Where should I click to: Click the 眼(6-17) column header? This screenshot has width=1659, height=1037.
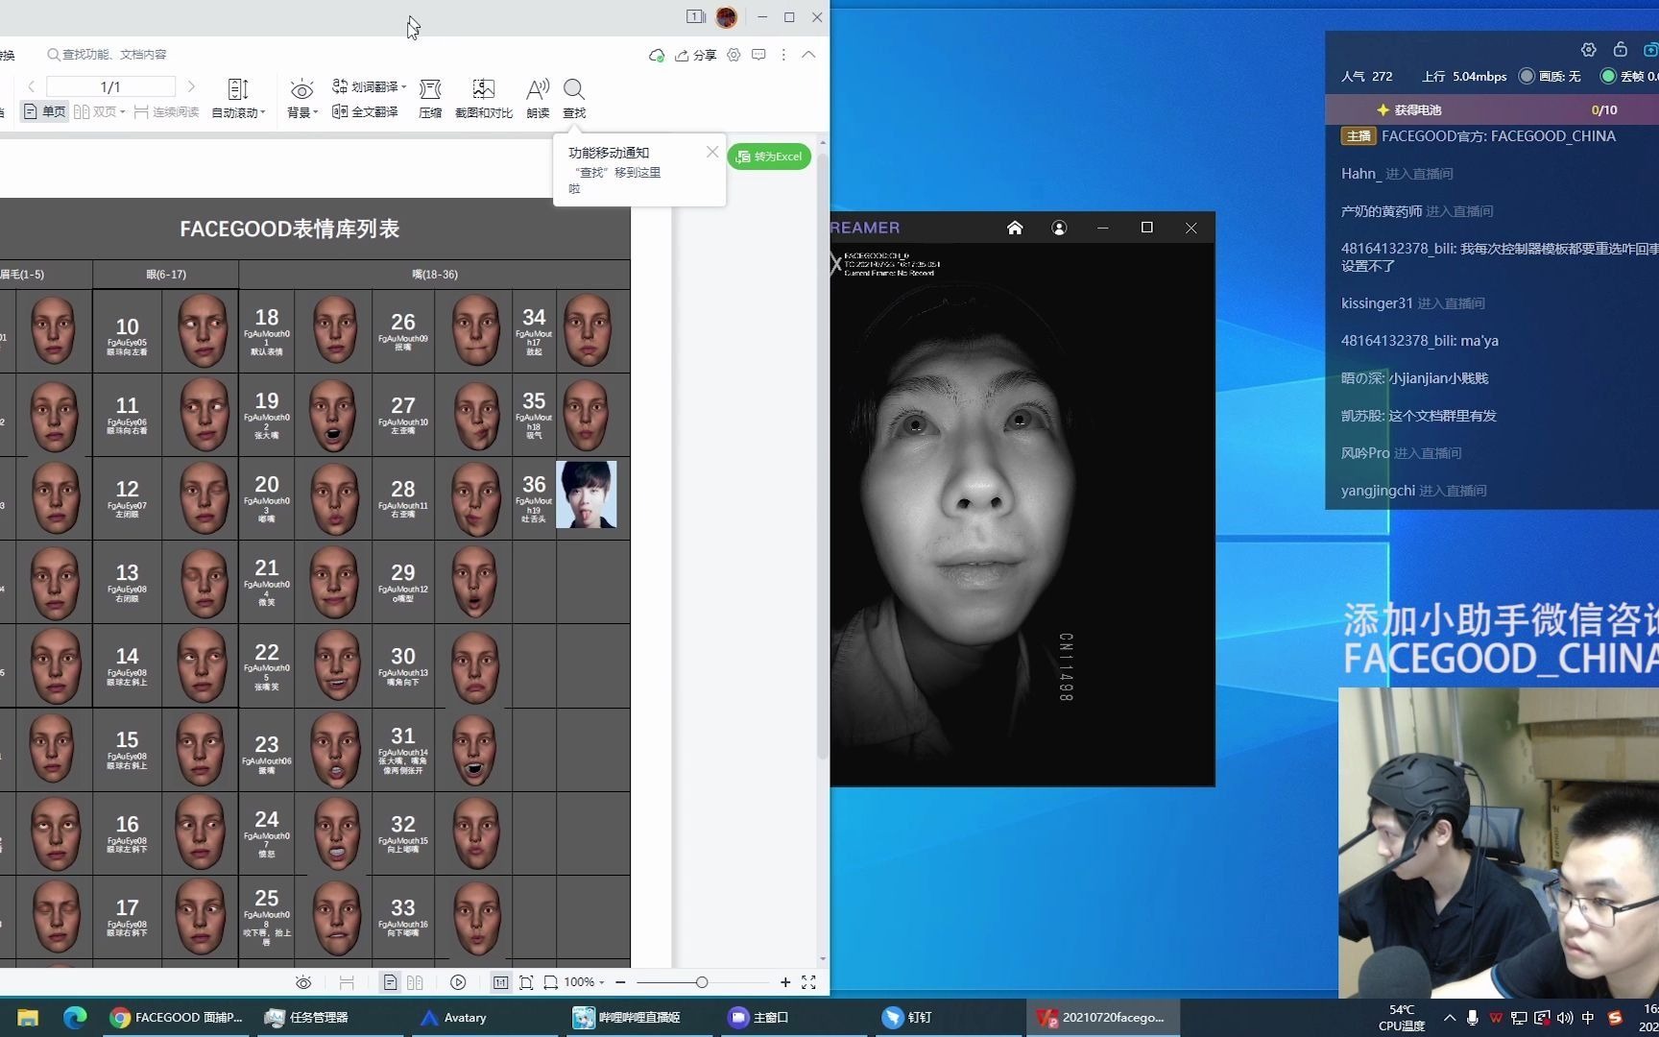click(x=166, y=275)
